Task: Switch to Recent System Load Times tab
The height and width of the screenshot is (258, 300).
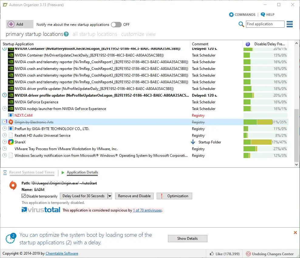Action: coord(32,172)
